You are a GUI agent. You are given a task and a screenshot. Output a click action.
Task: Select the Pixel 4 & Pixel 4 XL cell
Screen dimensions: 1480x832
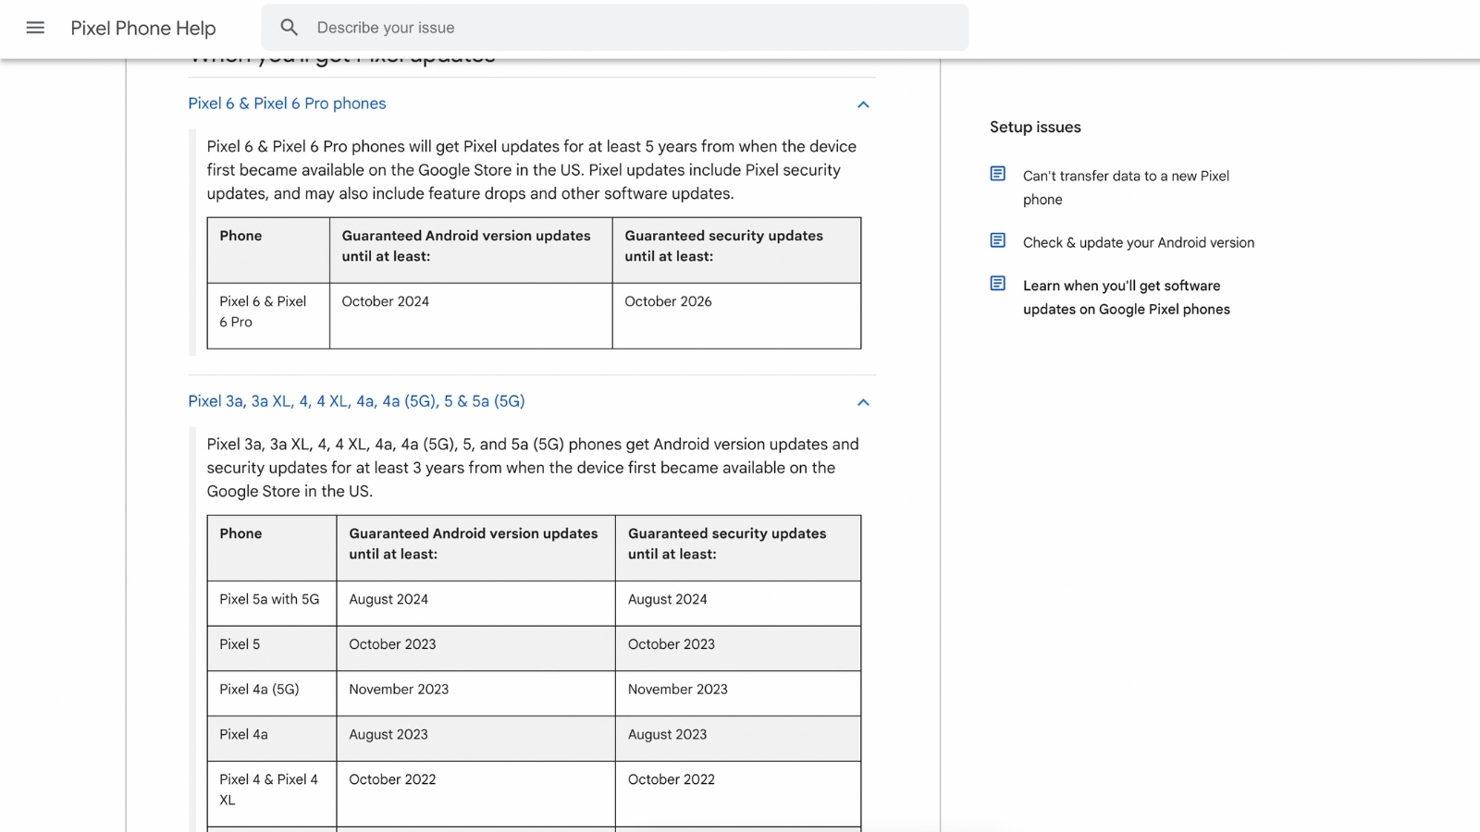[272, 794]
